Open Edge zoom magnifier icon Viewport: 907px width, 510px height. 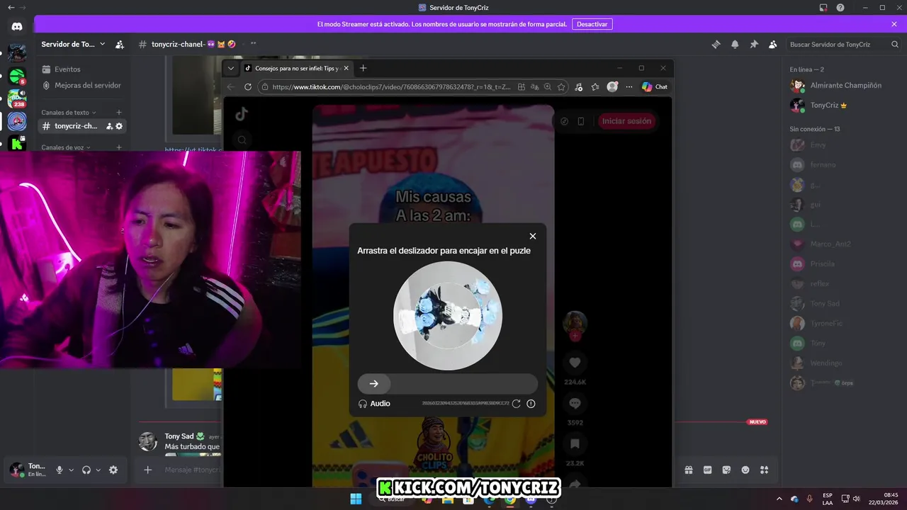pos(548,87)
